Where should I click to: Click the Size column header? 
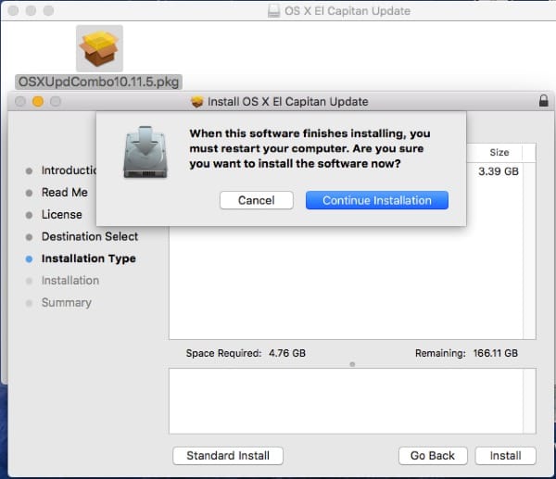(x=499, y=153)
